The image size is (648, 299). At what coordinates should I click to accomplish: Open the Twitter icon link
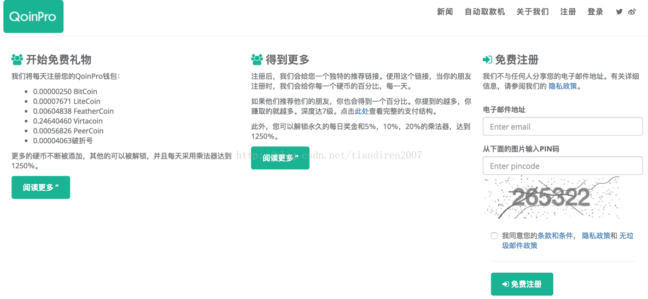click(619, 12)
